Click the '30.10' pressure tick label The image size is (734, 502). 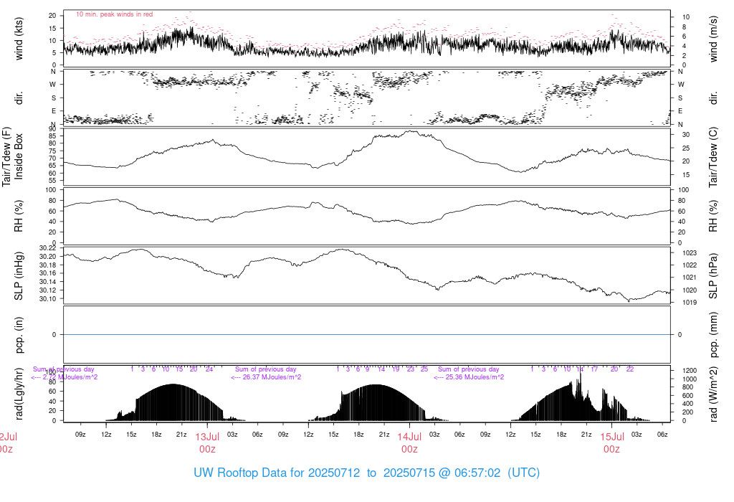click(x=48, y=299)
